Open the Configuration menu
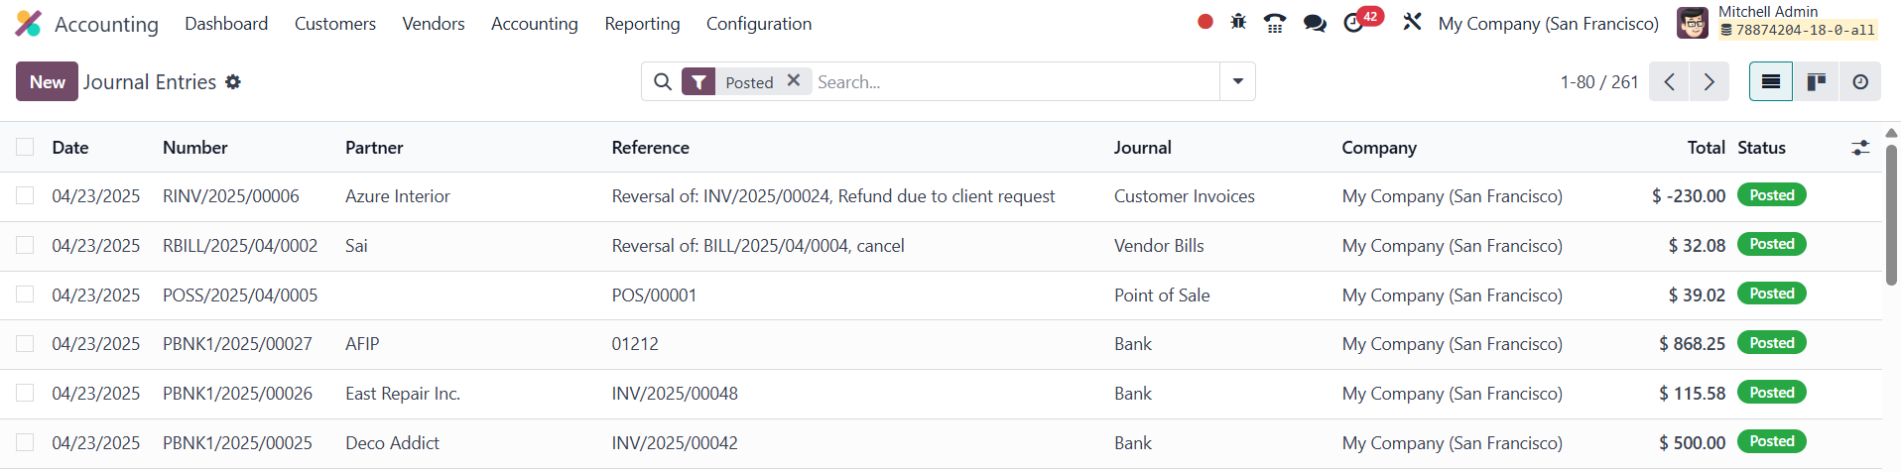The width and height of the screenshot is (1901, 472). coord(758,24)
